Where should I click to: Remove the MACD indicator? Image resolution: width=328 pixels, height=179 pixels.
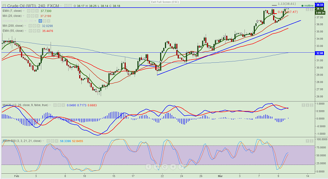tap(63, 105)
